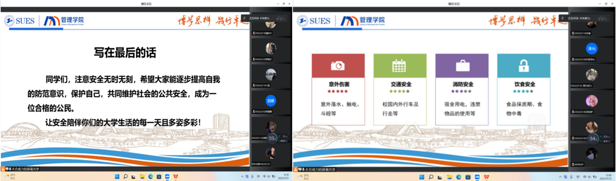The width and height of the screenshot is (616, 181).
Task: Click the 食品保质期、食物中毒 description text
Action: click(524, 109)
